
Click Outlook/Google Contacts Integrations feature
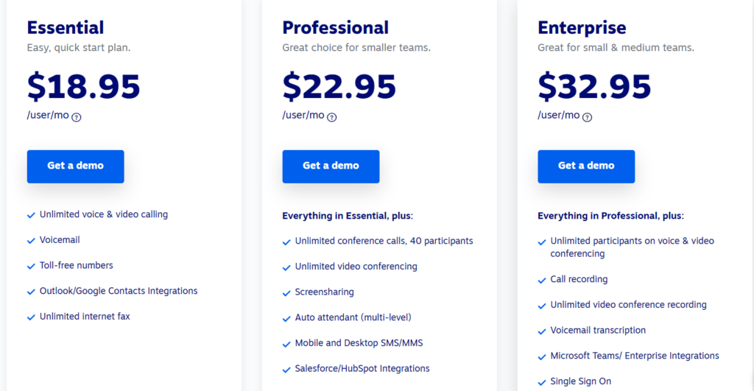[x=119, y=291]
